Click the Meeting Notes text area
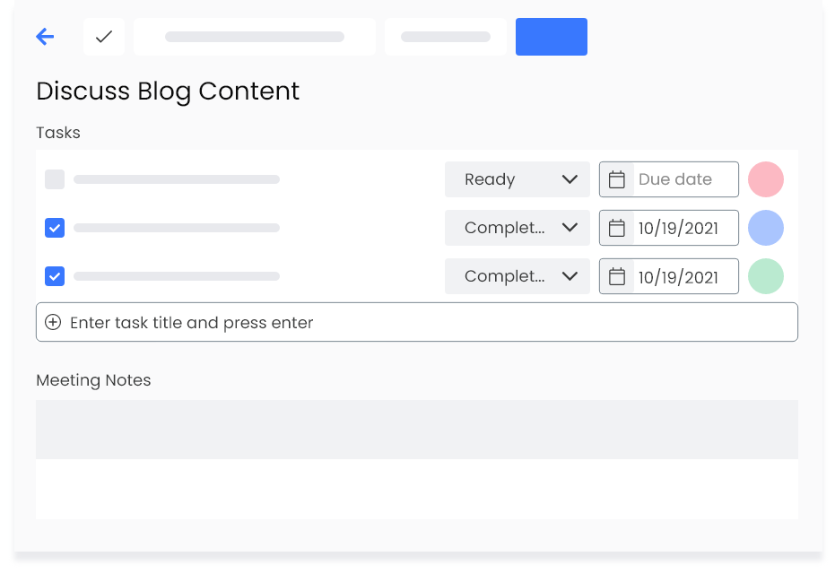 [x=417, y=459]
